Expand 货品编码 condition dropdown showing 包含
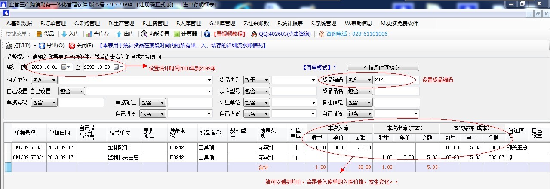The width and height of the screenshot is (550, 189). pyautogui.click(x=369, y=80)
